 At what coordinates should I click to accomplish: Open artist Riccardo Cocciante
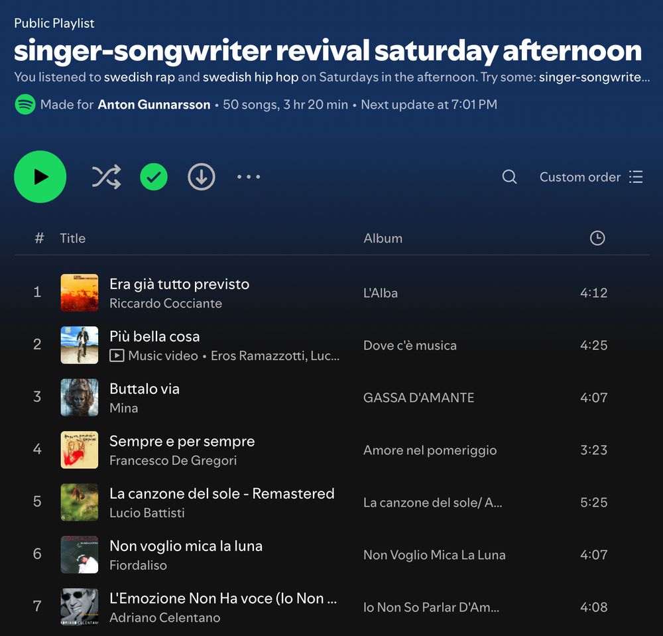tap(166, 303)
